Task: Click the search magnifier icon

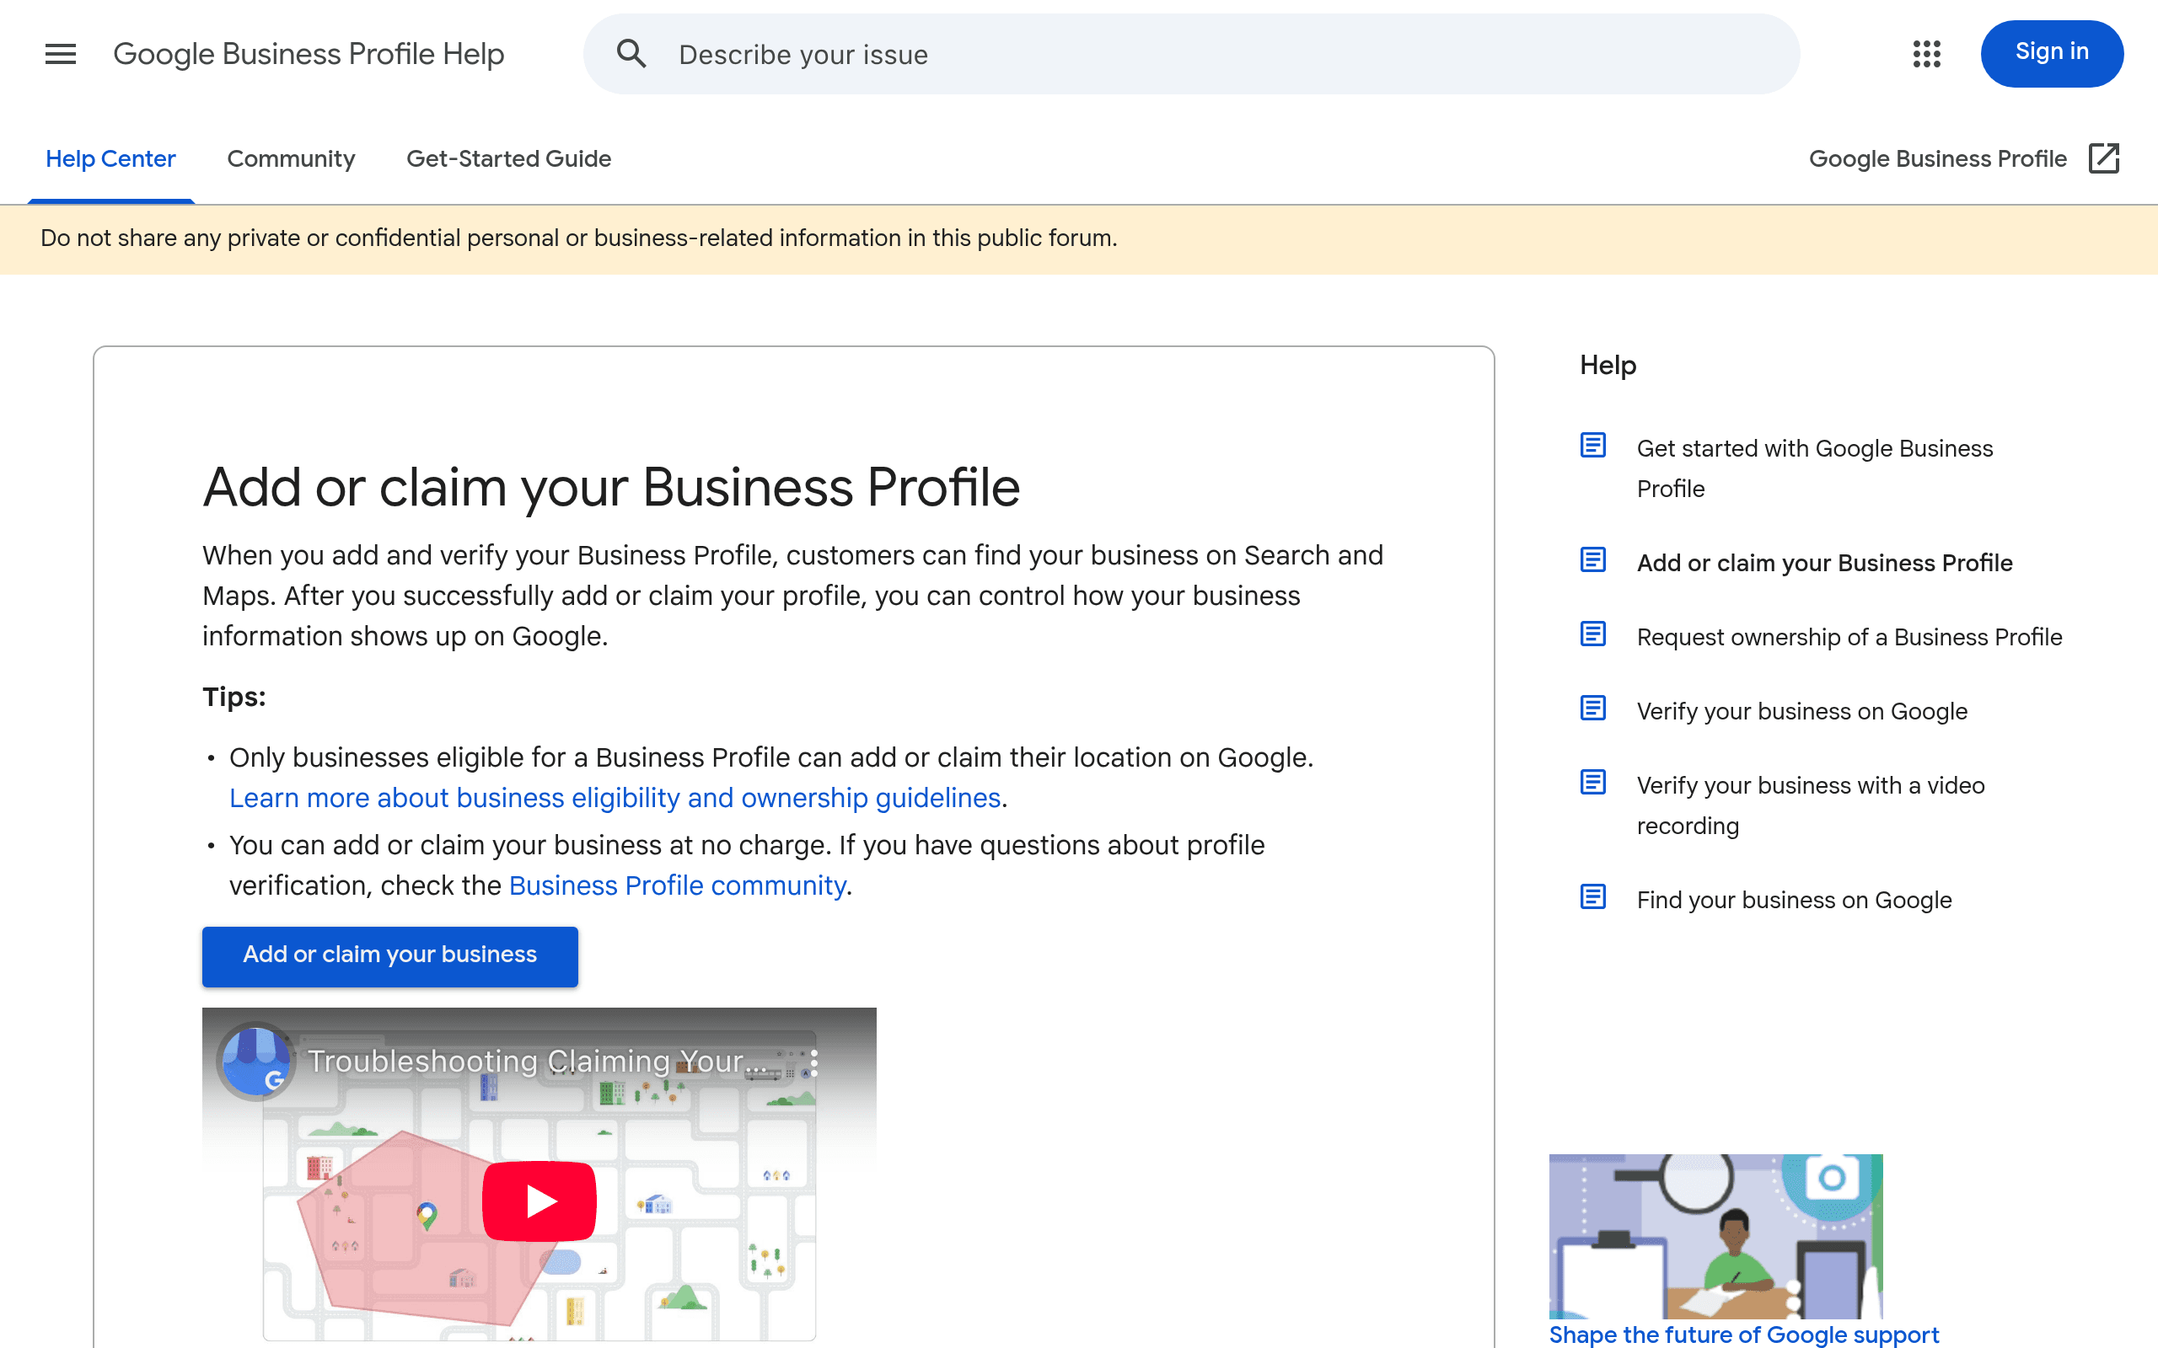Action: (x=631, y=53)
